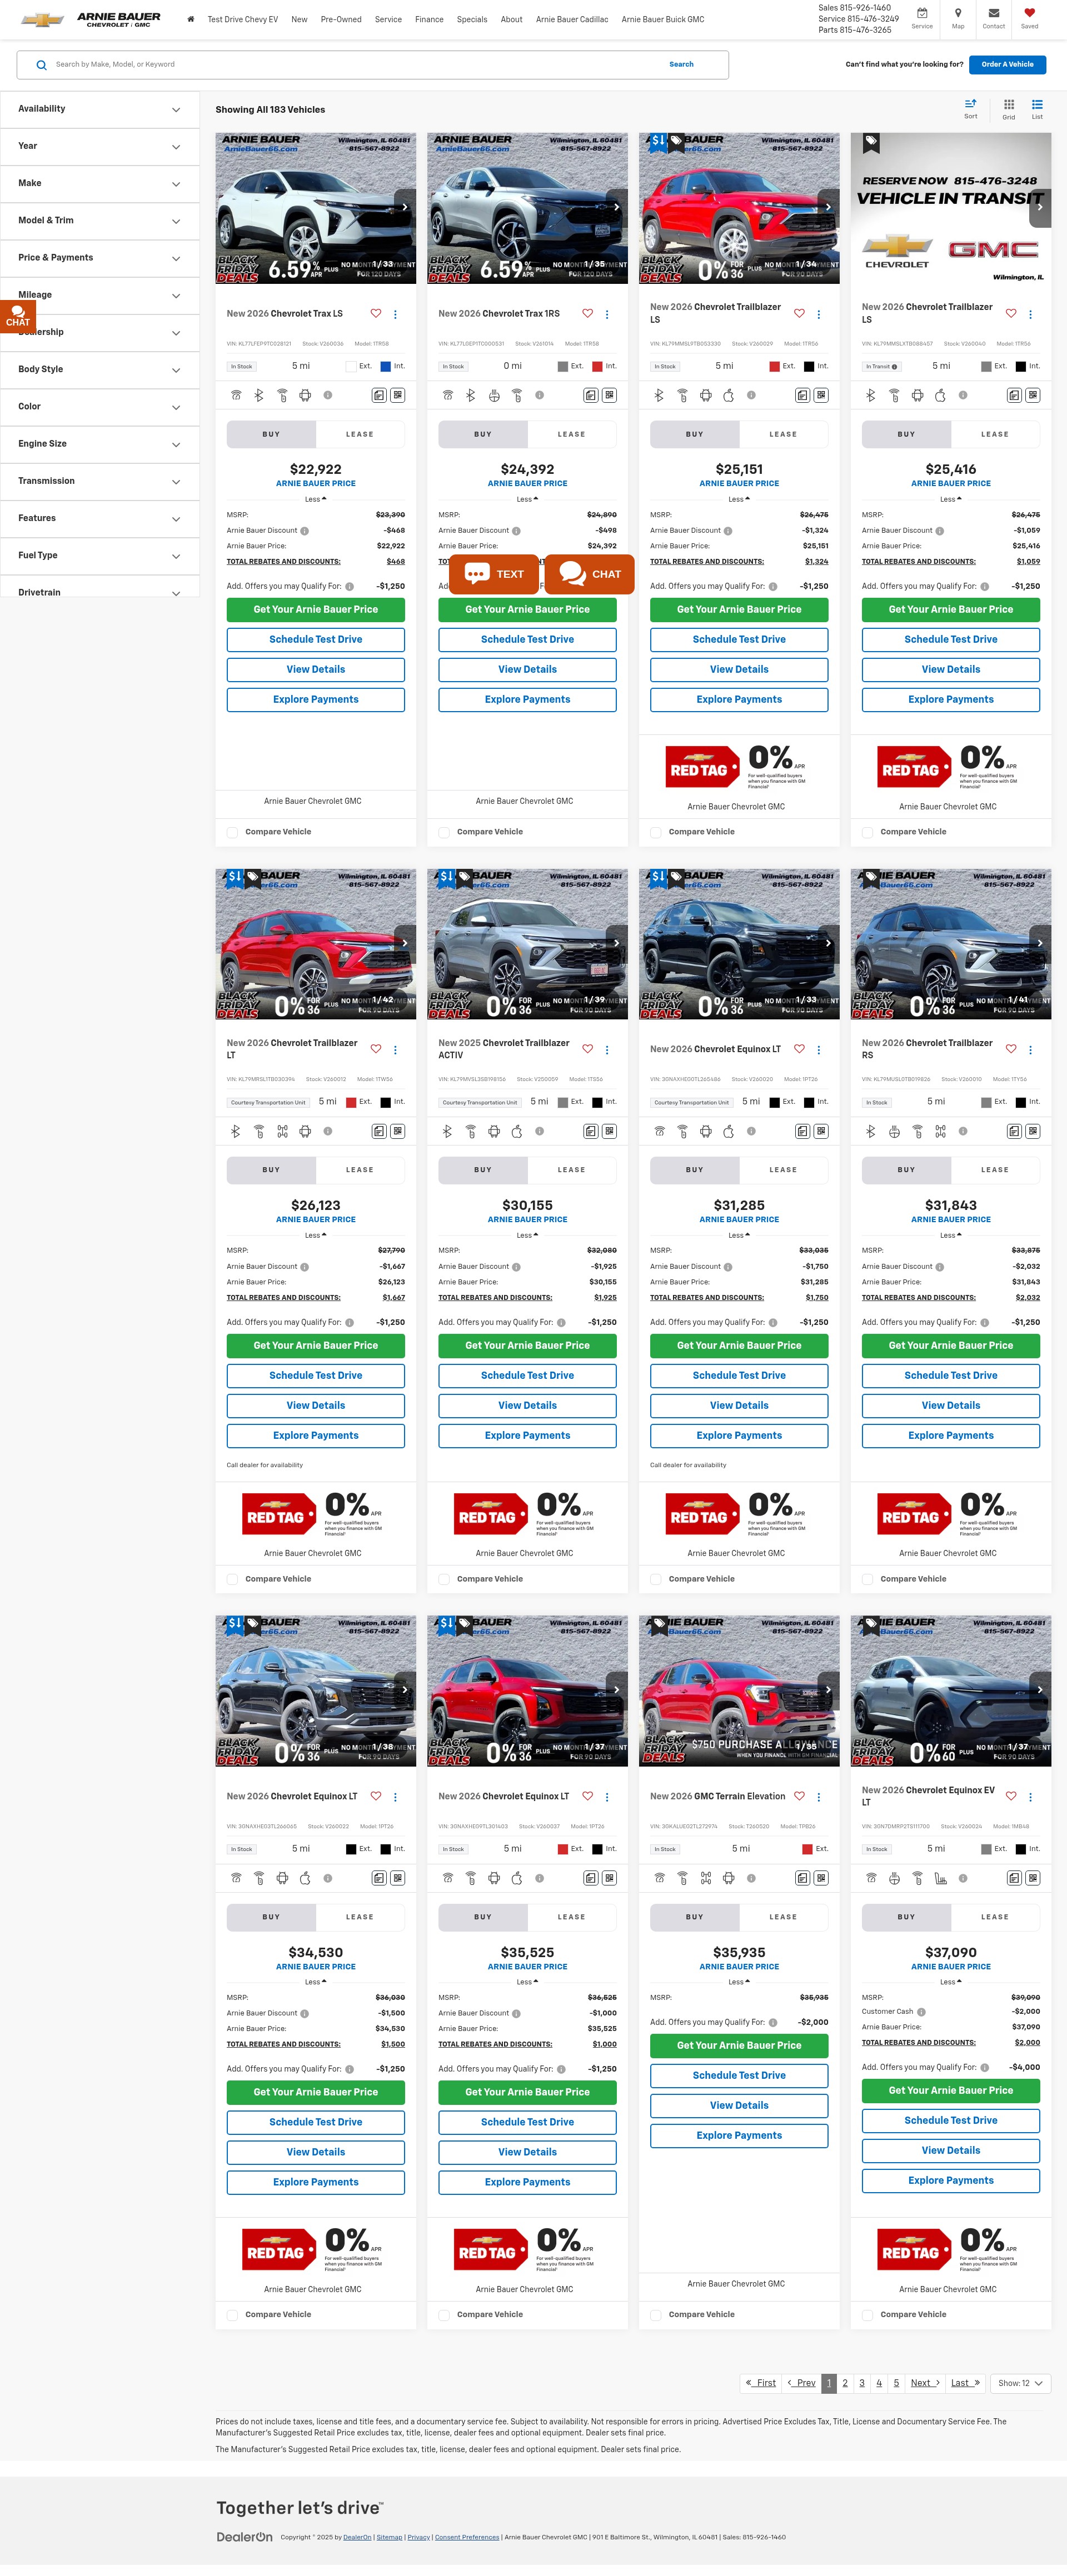Viewport: 1067px width, 2576px height.
Task: Check Compare Vehicle for Trailblazer ACTIV
Action: [x=444, y=1579]
